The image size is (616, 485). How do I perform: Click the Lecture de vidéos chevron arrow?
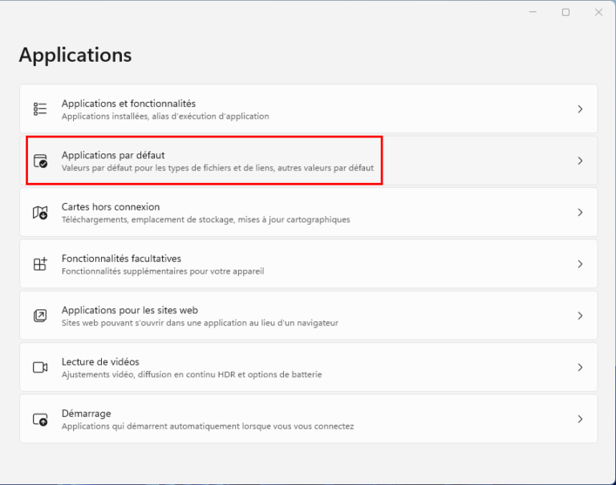click(580, 367)
